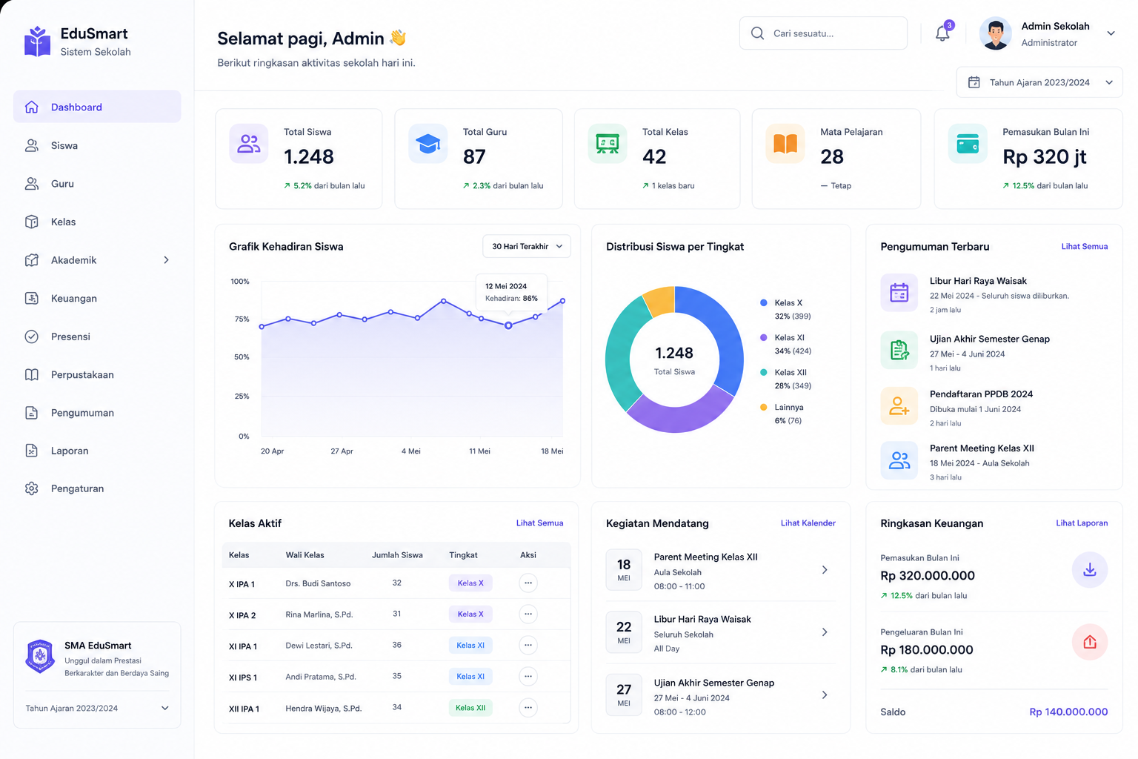This screenshot has width=1138, height=759.
Task: Open Dashboard in the sidebar
Action: (97, 107)
